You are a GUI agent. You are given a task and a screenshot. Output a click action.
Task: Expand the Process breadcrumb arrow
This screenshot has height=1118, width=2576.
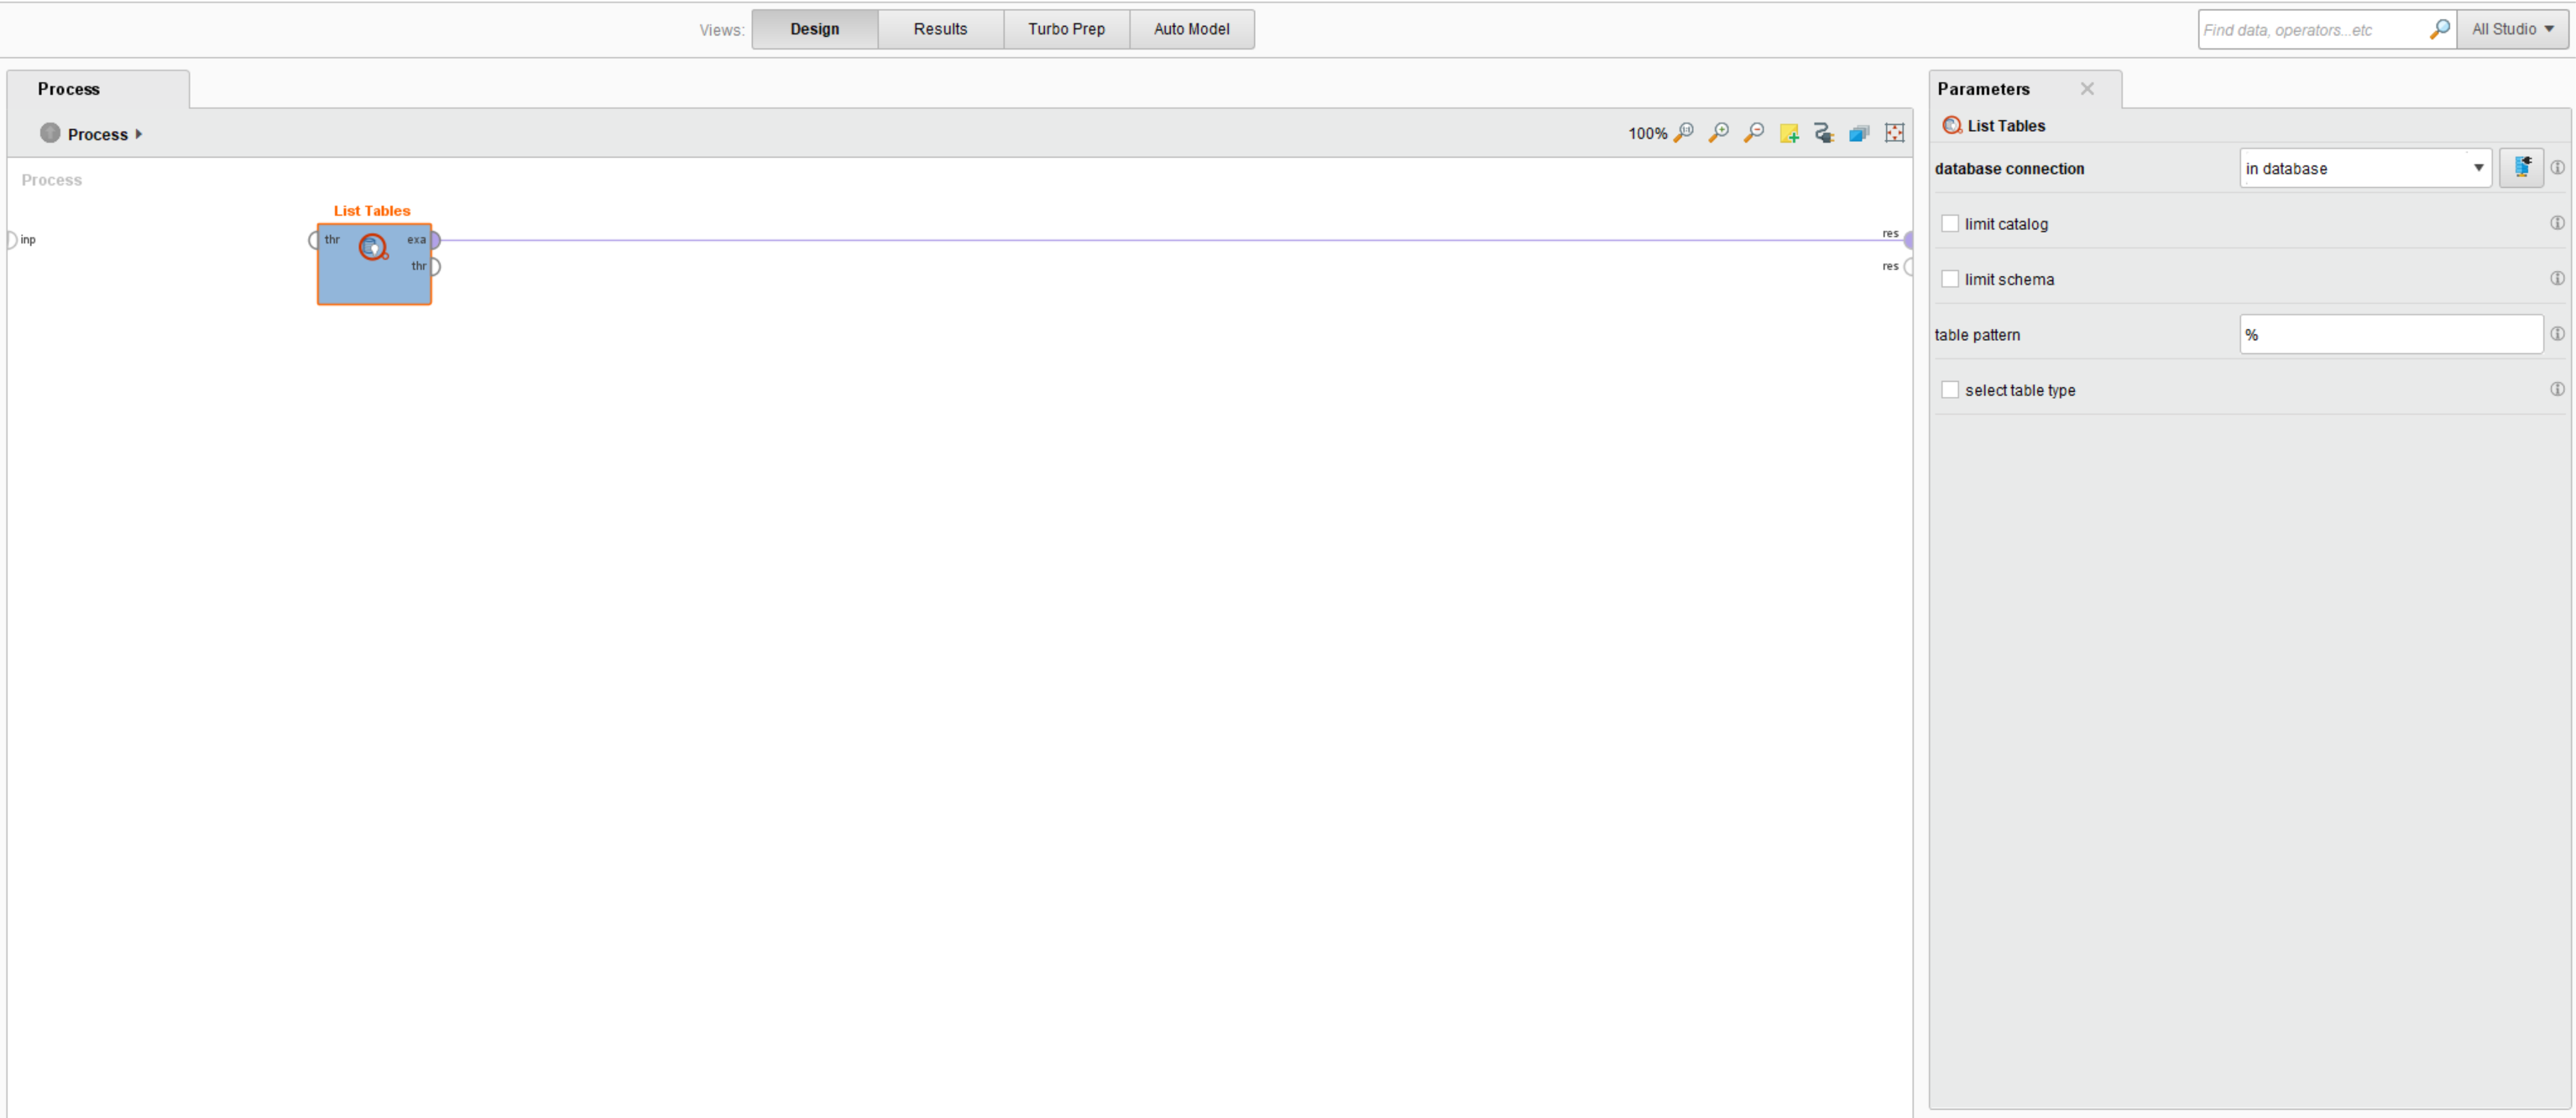(138, 134)
